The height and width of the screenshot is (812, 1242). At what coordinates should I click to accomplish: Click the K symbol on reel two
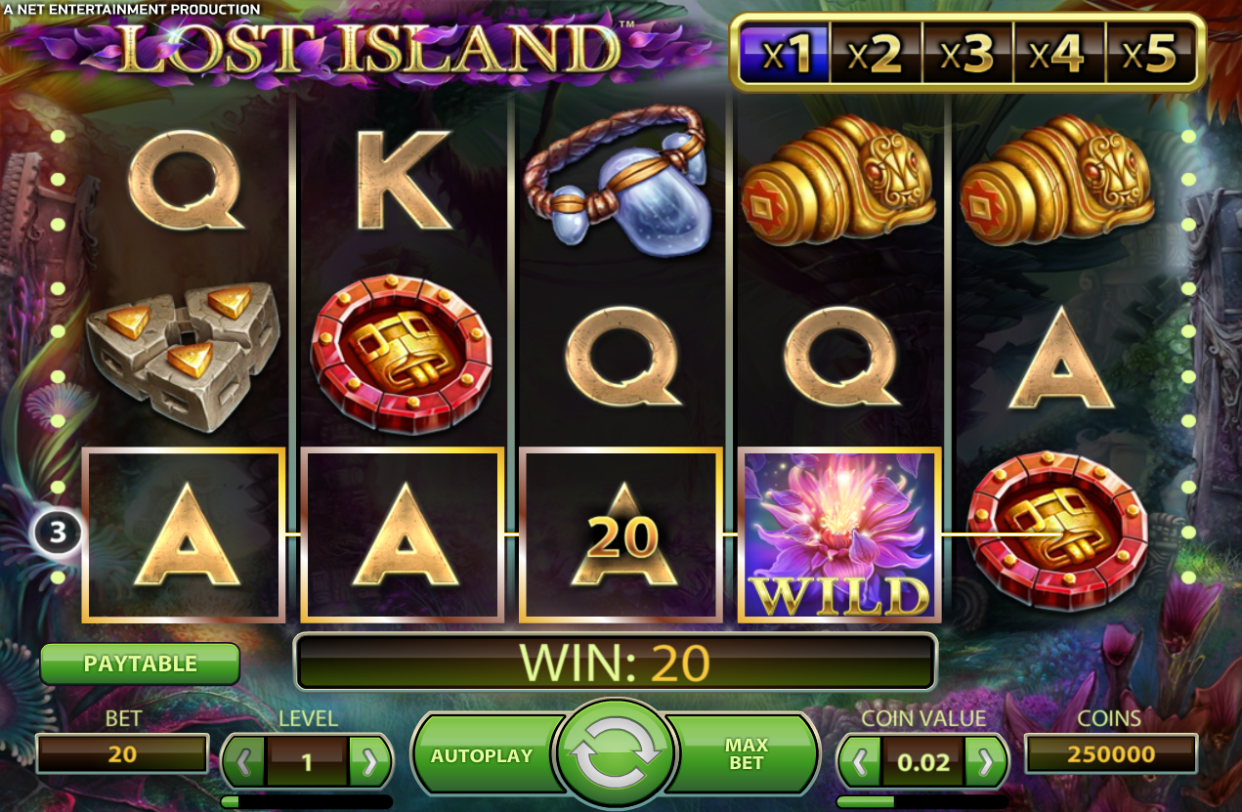pyautogui.click(x=403, y=181)
